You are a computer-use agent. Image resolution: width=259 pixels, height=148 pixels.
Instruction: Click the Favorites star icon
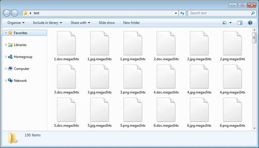[x=10, y=33]
